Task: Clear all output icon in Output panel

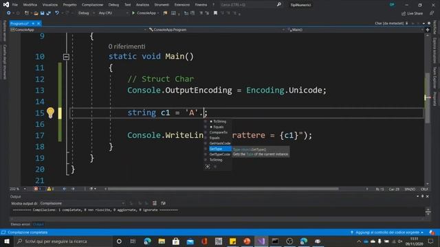Action: click(x=155, y=203)
